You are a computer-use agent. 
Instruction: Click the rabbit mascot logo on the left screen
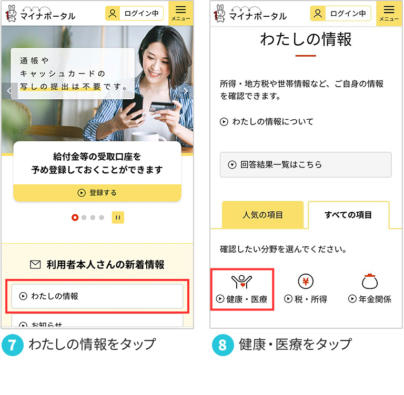pyautogui.click(x=11, y=13)
